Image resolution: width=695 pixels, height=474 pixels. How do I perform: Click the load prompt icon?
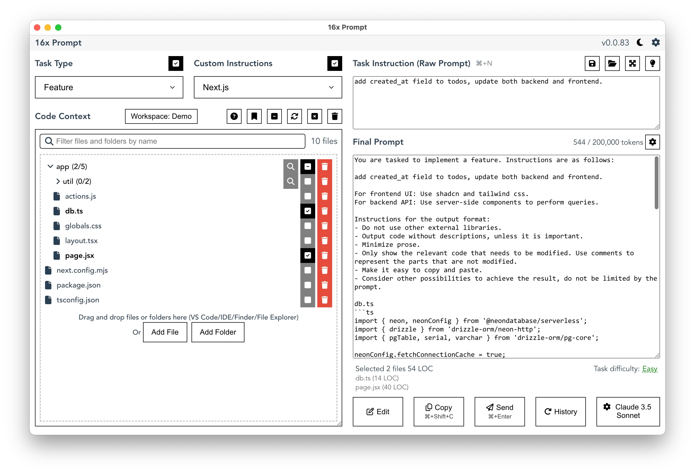pos(613,63)
